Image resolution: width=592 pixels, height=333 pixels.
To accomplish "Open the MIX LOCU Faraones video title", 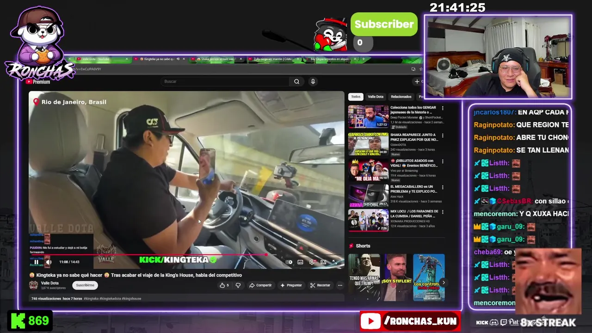I will click(x=413, y=214).
